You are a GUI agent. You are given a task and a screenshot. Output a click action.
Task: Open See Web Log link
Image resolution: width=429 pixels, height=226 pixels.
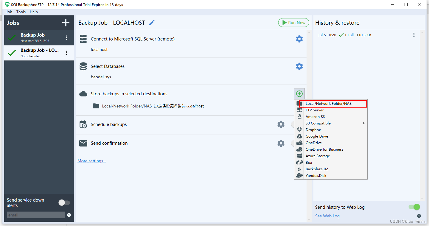(x=327, y=216)
